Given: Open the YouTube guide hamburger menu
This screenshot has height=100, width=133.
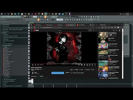Looking at the screenshot, I should (x=32, y=30).
